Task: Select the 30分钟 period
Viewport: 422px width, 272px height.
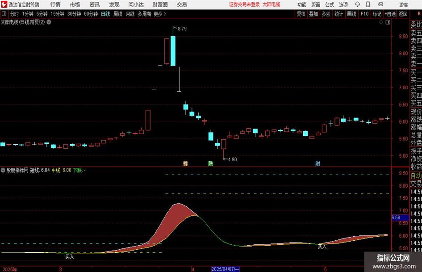Action: [x=74, y=14]
